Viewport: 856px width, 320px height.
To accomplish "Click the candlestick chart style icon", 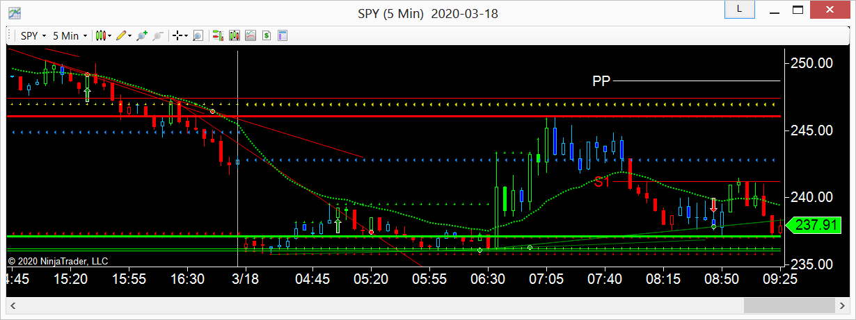I will point(101,35).
